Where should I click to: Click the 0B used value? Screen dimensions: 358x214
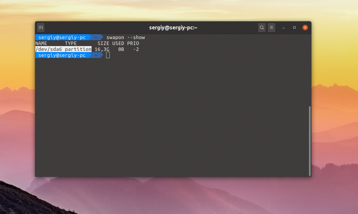(x=121, y=49)
